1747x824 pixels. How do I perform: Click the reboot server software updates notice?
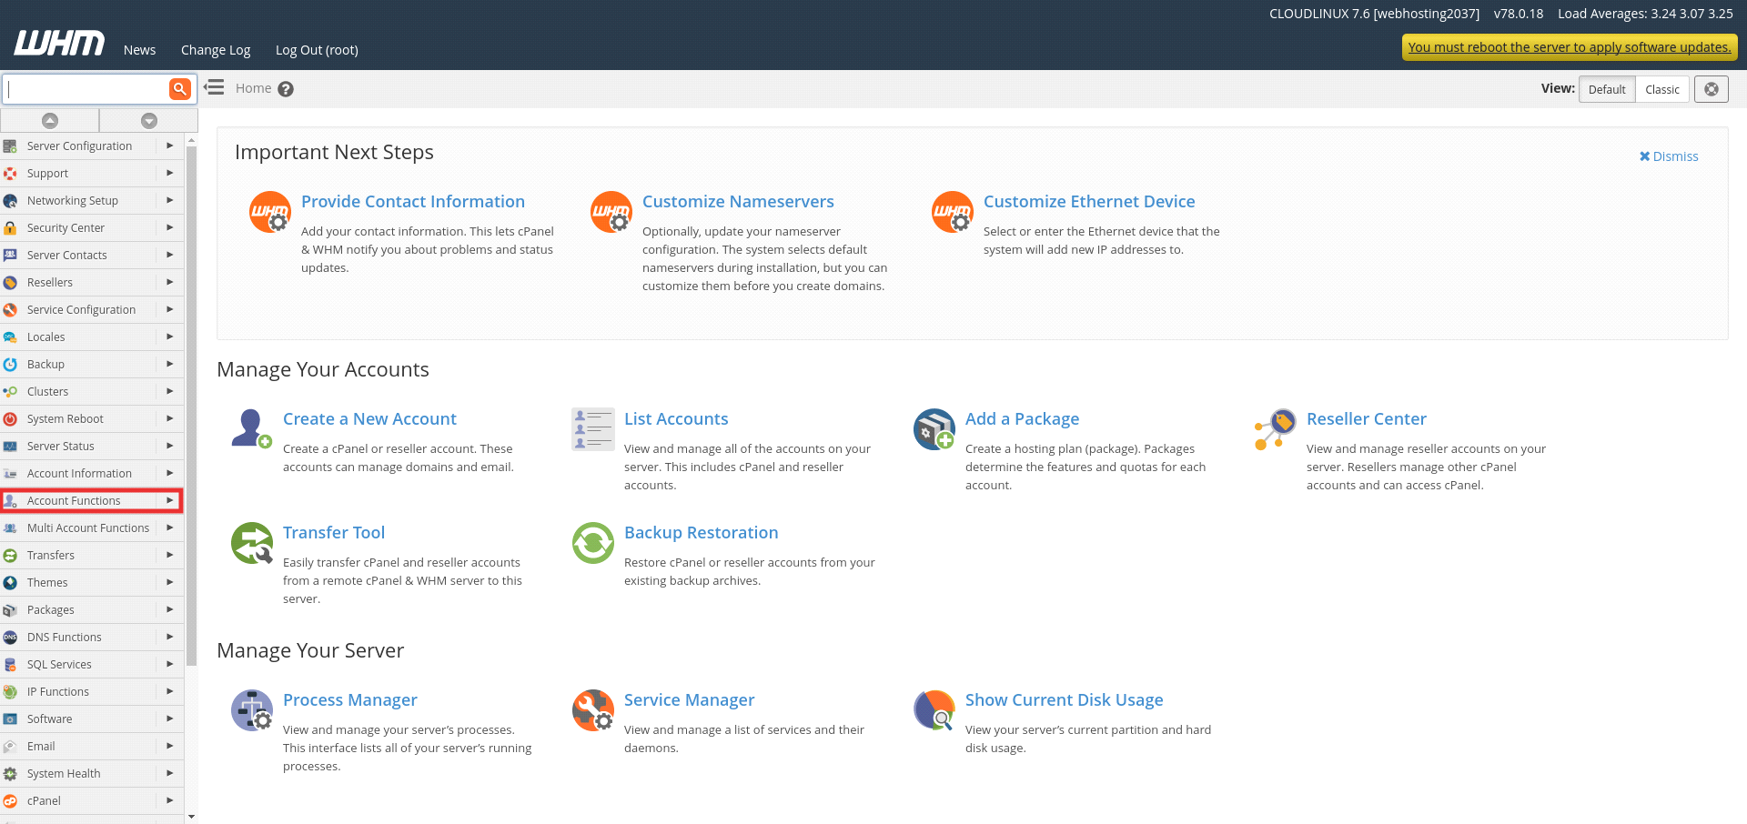tap(1570, 47)
